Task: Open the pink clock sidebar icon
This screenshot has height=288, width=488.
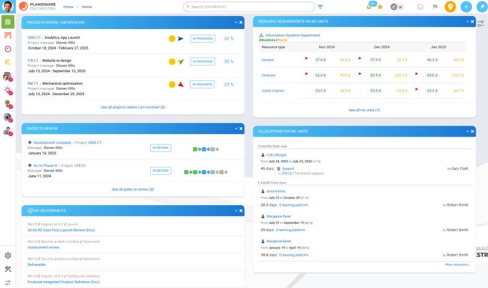Action: pos(8,49)
